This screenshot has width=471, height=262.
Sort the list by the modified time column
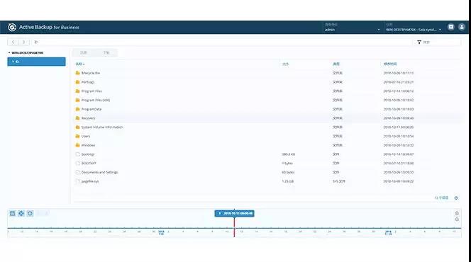pos(390,64)
